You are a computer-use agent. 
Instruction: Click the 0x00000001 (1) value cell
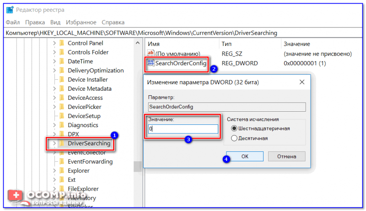pos(305,63)
